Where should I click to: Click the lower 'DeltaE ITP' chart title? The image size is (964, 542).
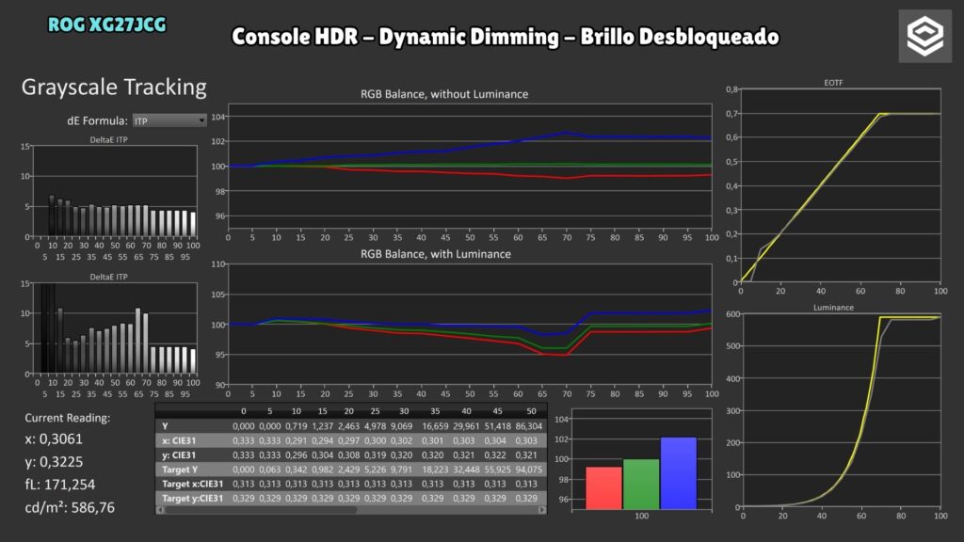(x=109, y=277)
